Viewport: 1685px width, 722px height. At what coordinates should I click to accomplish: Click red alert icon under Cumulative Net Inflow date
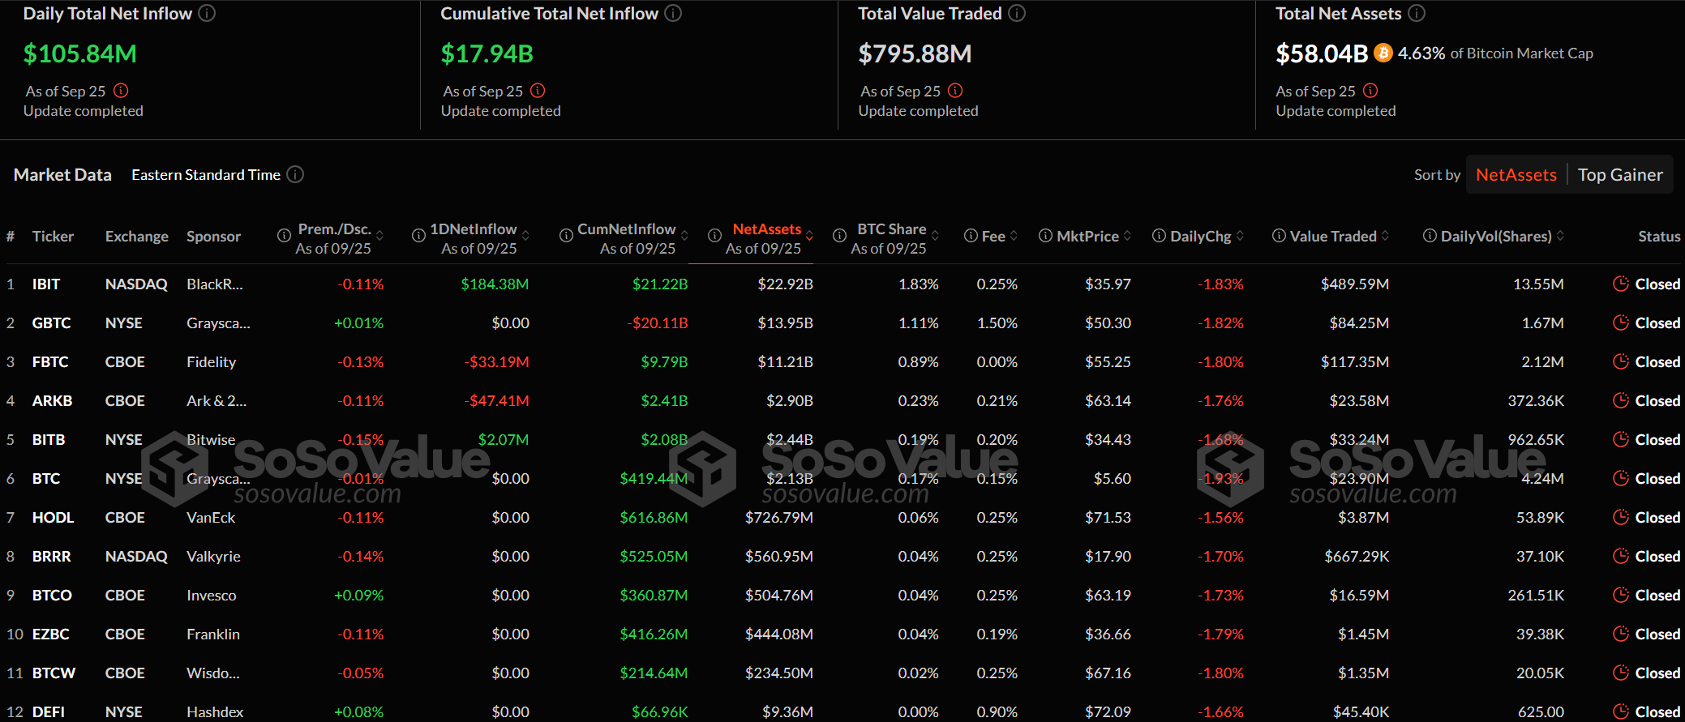click(538, 90)
